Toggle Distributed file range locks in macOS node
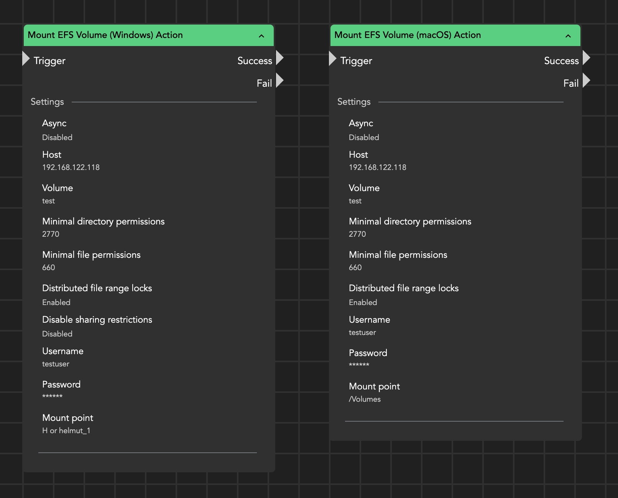This screenshot has height=498, width=618. coord(363,302)
